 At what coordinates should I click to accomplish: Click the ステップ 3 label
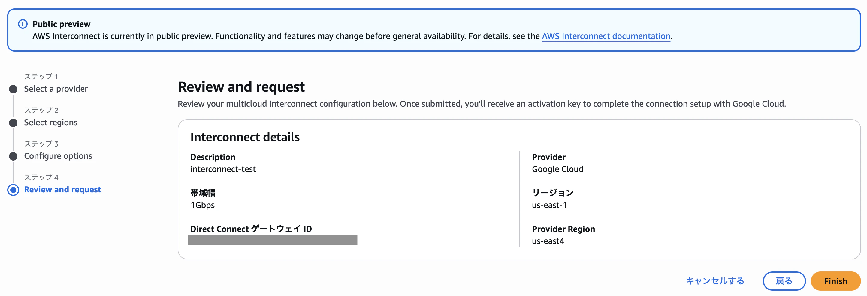[x=41, y=144]
